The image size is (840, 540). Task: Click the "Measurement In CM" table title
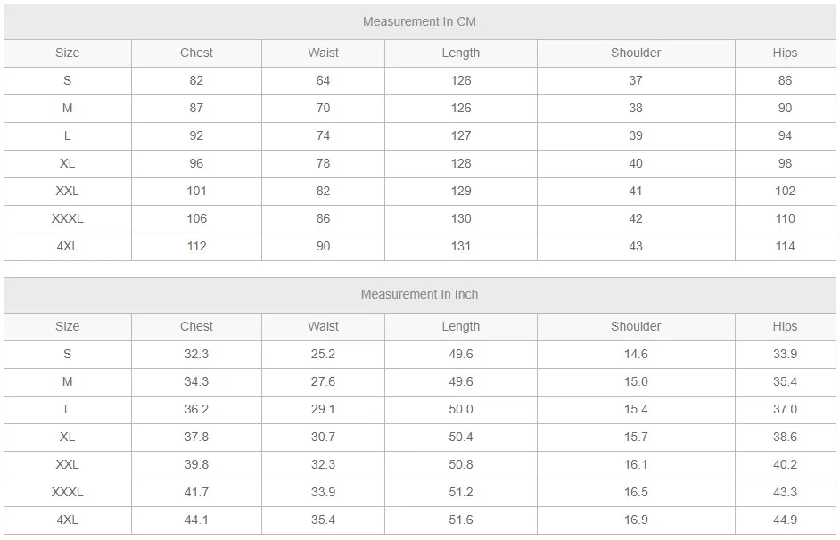coord(419,21)
